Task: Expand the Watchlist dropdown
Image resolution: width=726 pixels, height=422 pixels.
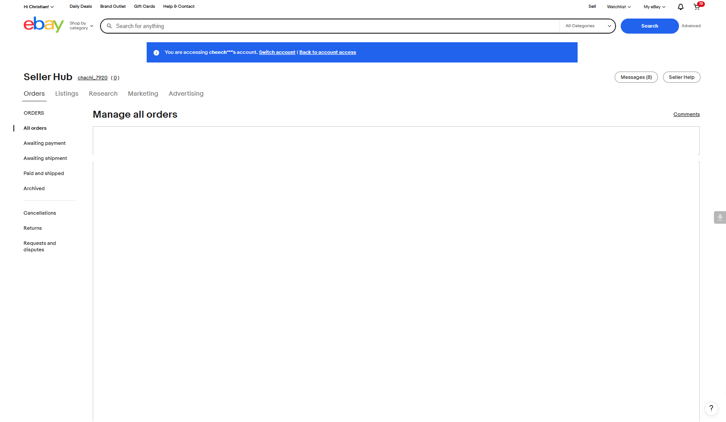Action: coord(619,7)
